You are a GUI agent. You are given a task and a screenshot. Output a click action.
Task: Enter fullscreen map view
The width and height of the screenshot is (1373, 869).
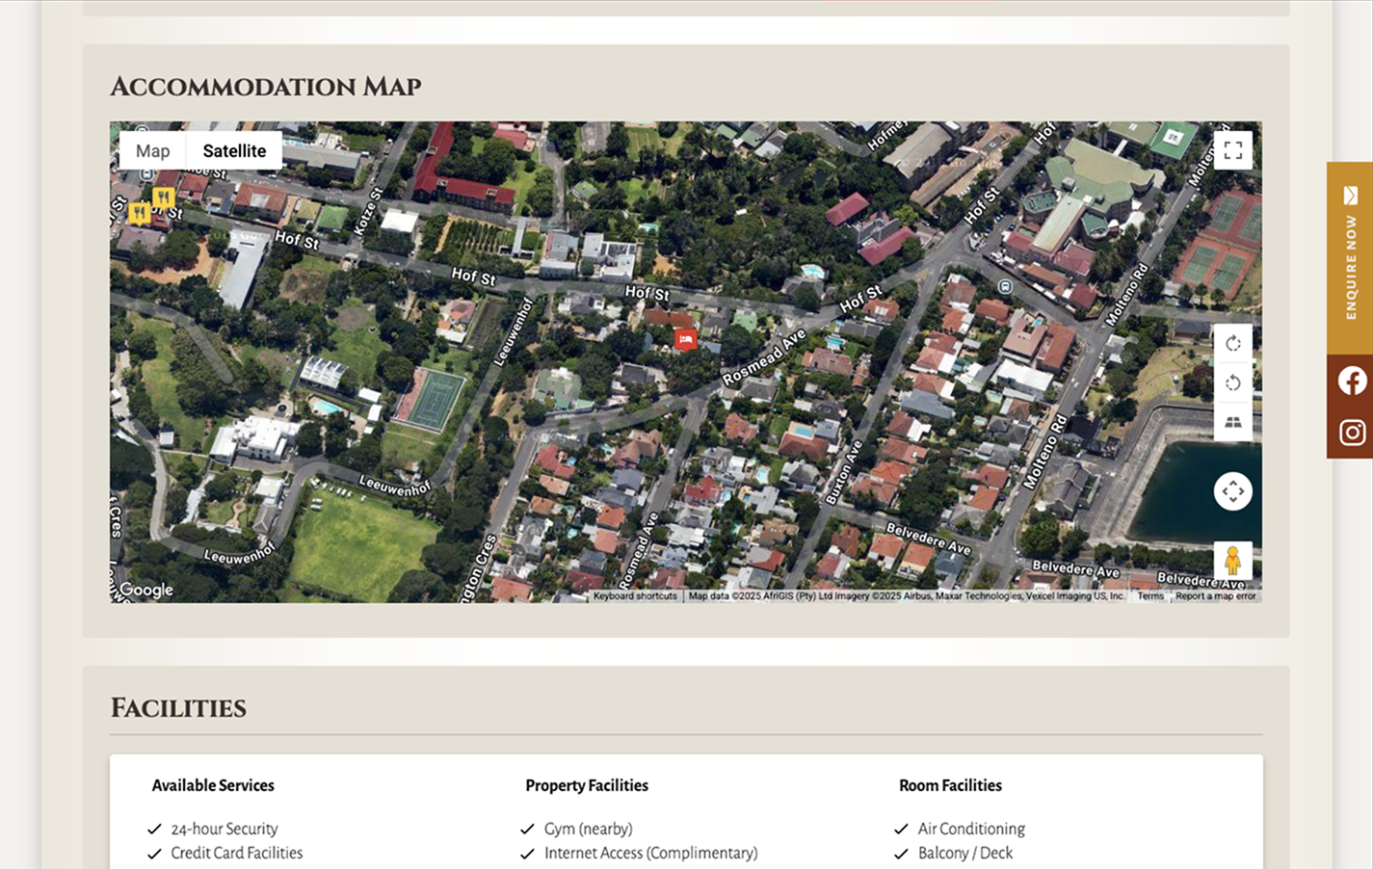coord(1232,150)
